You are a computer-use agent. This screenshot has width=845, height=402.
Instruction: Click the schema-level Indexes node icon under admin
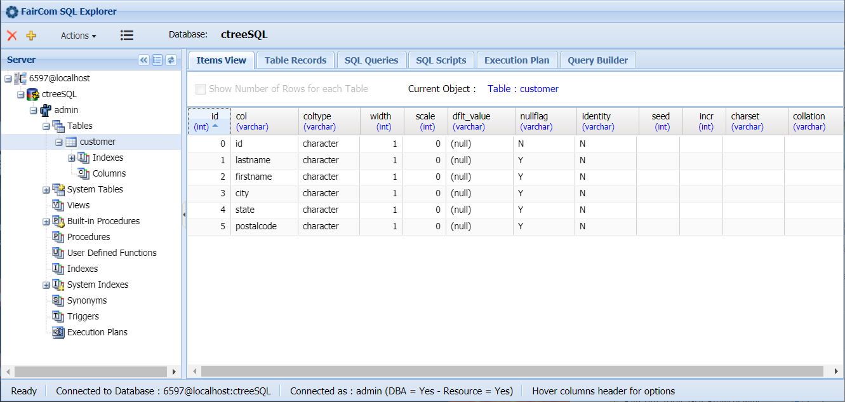coord(58,269)
